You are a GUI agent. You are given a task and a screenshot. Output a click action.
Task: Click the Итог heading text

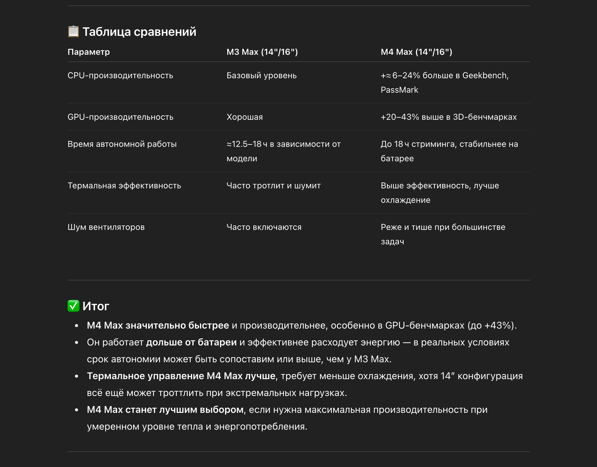pyautogui.click(x=96, y=306)
